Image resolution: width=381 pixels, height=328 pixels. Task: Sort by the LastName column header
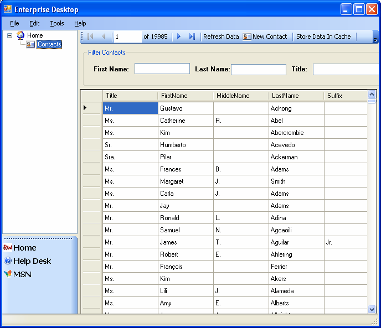point(296,96)
